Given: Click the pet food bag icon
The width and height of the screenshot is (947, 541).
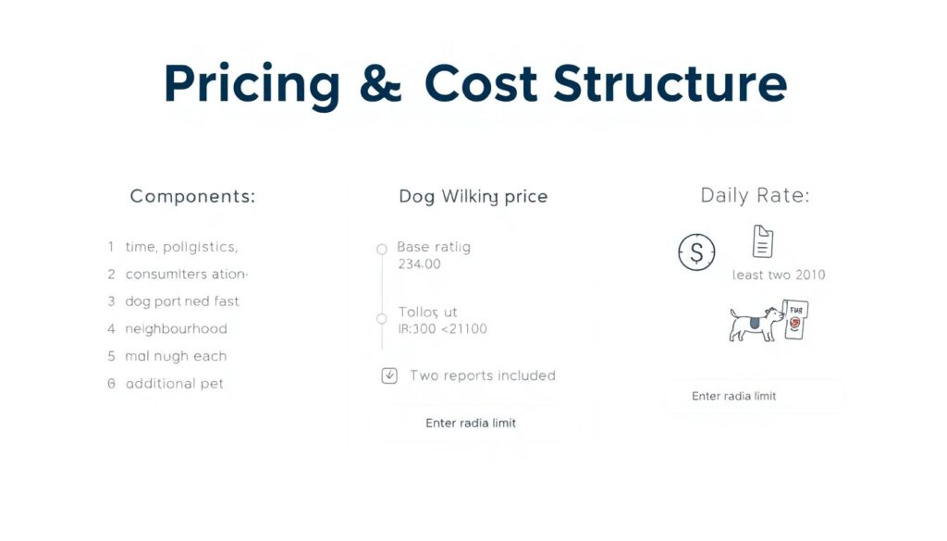Looking at the screenshot, I should [x=796, y=320].
